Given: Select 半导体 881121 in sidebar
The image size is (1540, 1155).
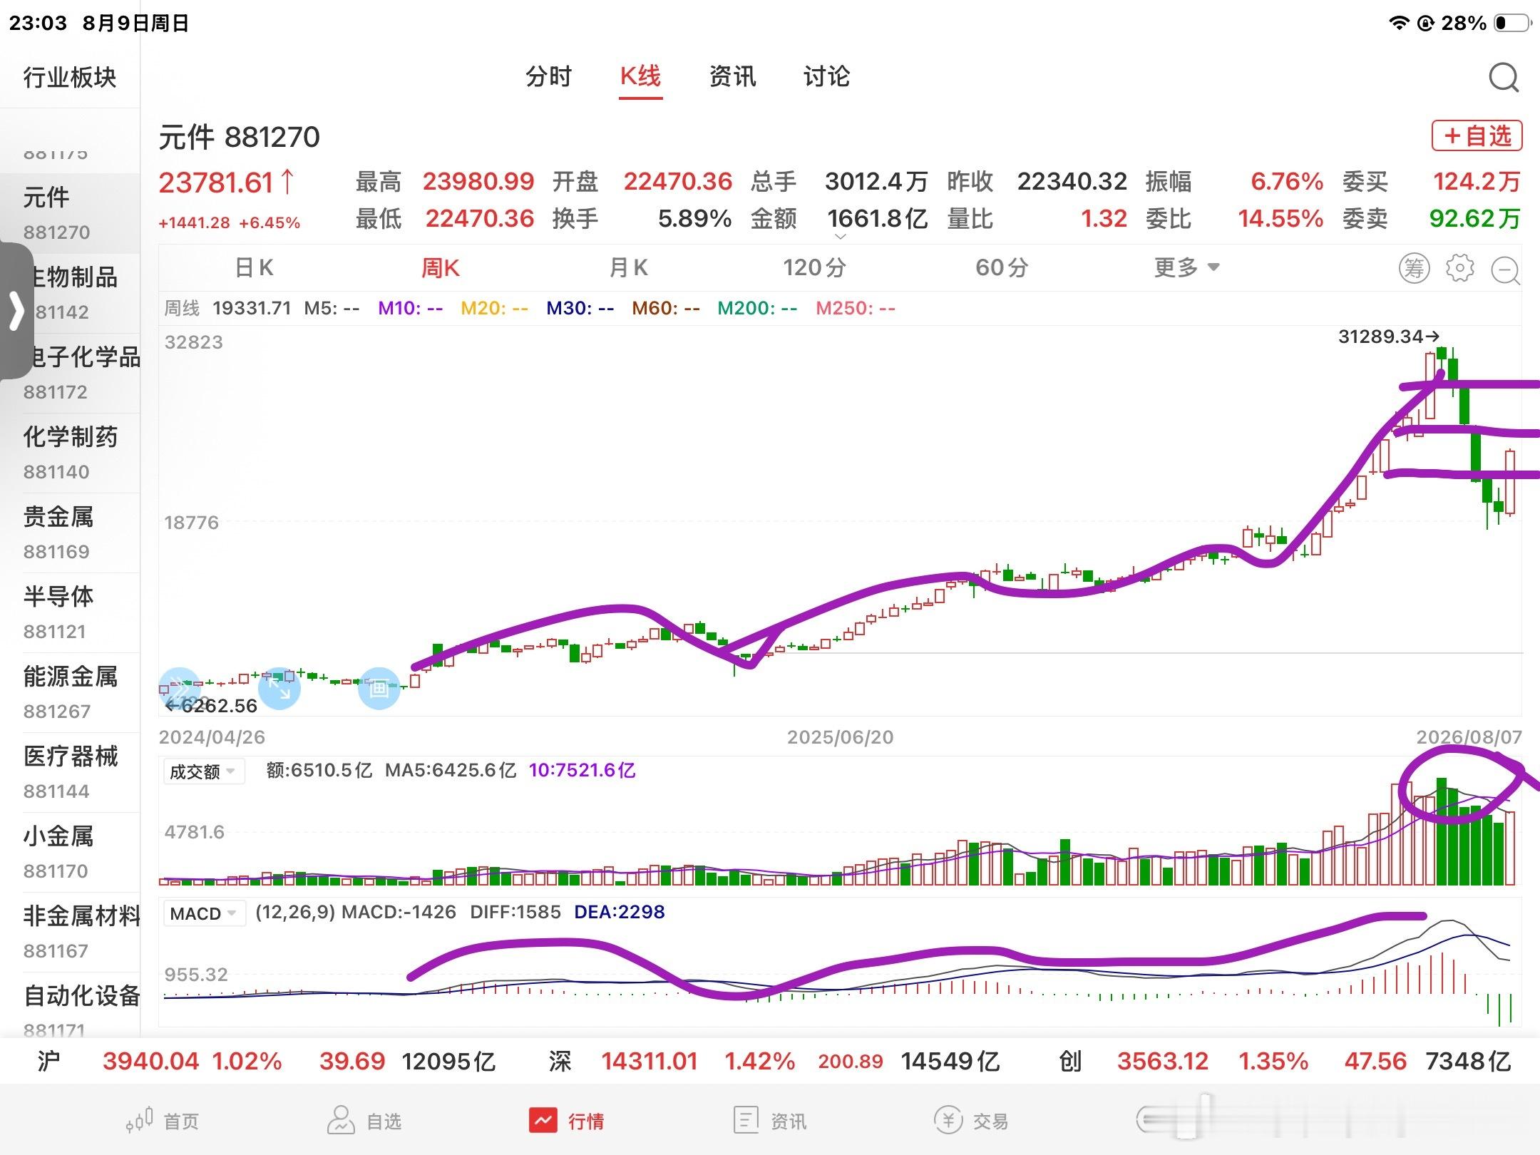Looking at the screenshot, I should (x=70, y=612).
